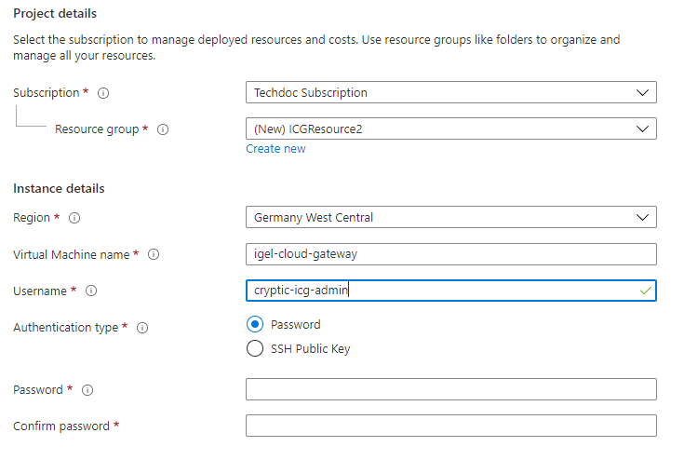Choose the SSH Public Key radio option
This screenshot has width=684, height=460.
coord(255,349)
